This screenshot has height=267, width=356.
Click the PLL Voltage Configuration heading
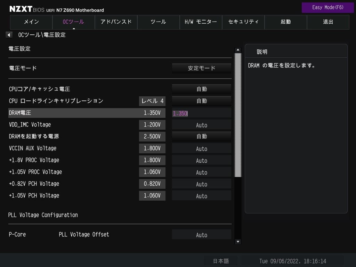pos(43,215)
